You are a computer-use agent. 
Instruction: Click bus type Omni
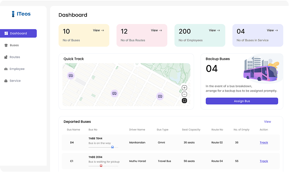coord(161,143)
